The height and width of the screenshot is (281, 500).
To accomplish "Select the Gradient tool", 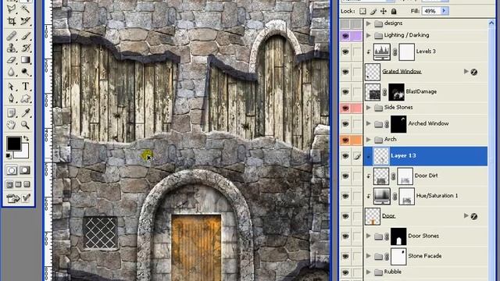I will pyautogui.click(x=25, y=60).
